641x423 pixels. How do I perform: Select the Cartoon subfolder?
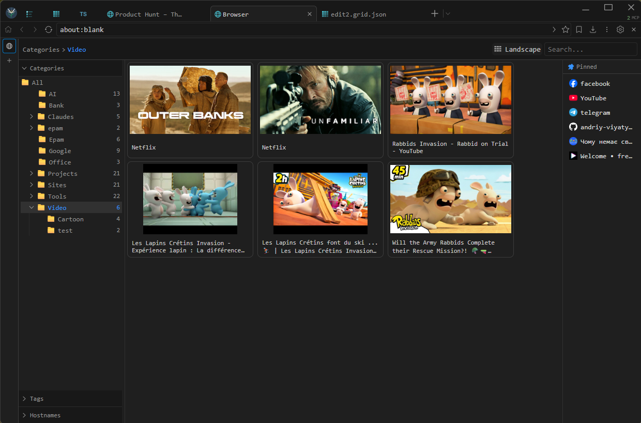tap(71, 219)
